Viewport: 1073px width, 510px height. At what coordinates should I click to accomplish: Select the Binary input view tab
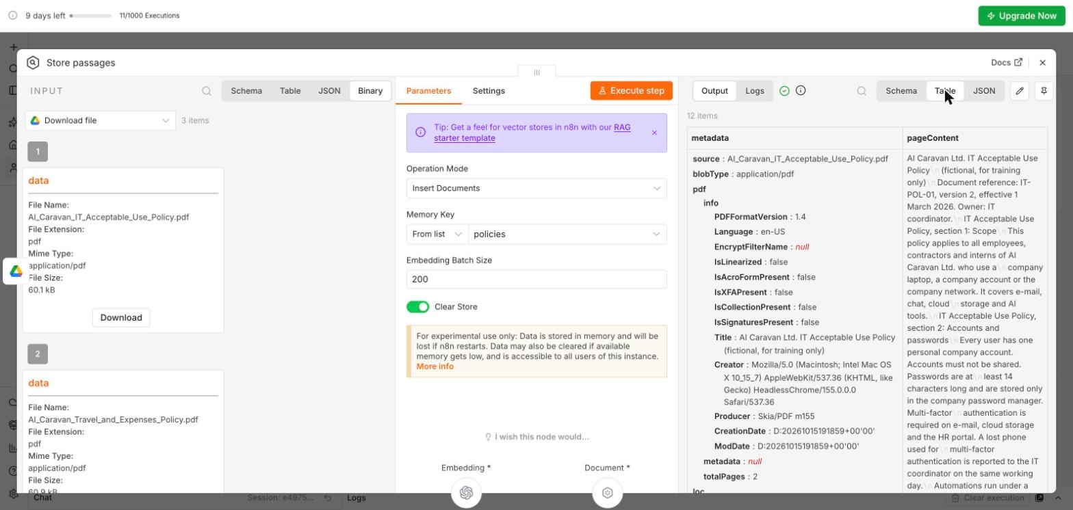pos(370,91)
